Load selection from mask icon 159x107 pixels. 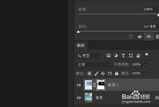click(131, 37)
